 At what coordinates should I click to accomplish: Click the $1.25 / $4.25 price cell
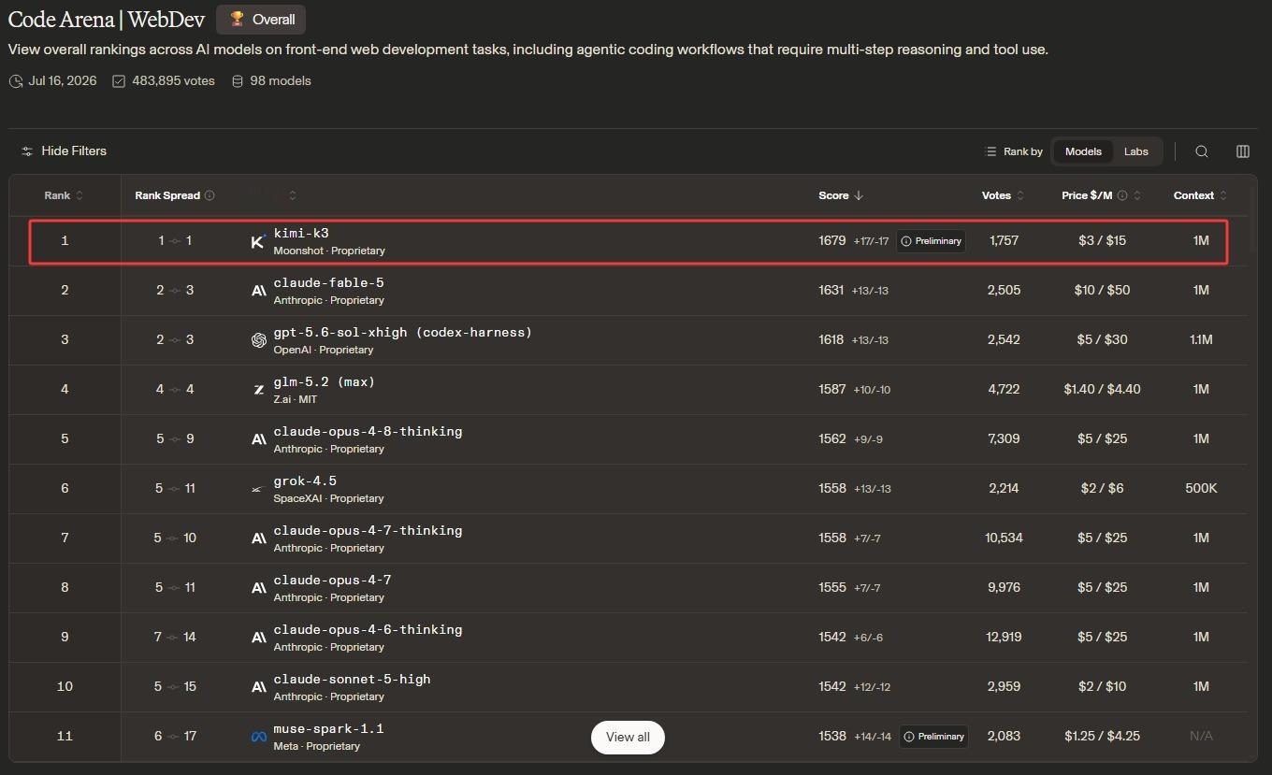(x=1102, y=736)
